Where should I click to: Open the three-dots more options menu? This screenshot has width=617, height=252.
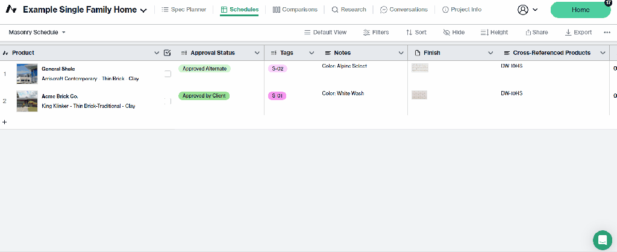point(607,33)
